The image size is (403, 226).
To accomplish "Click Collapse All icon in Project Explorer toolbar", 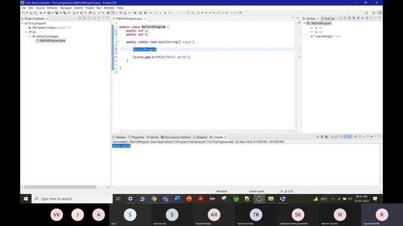I will pyautogui.click(x=80, y=18).
